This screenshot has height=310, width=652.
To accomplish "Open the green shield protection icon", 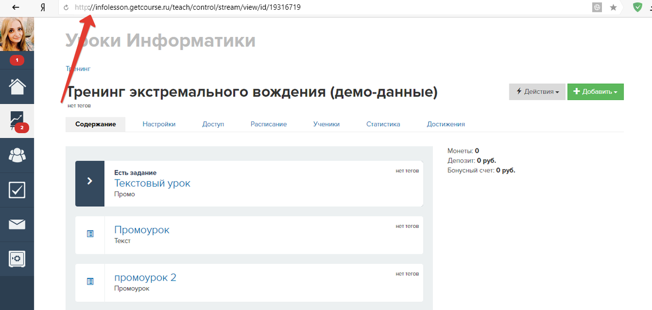I will 637,7.
